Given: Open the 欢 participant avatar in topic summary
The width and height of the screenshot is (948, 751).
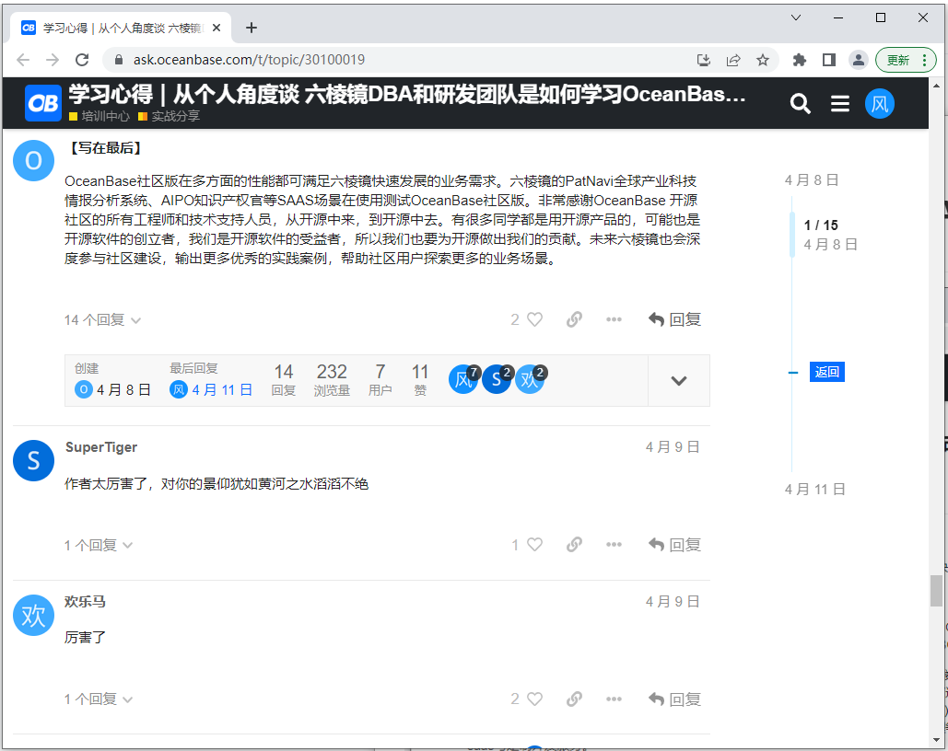Looking at the screenshot, I should coord(531,379).
